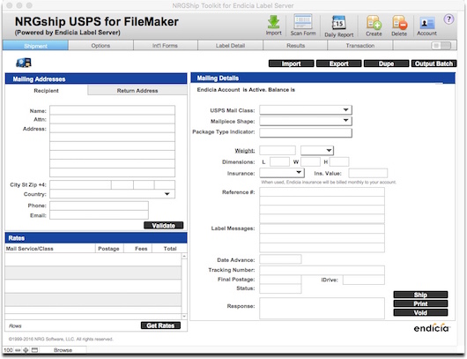Click the Email input field

99,215
